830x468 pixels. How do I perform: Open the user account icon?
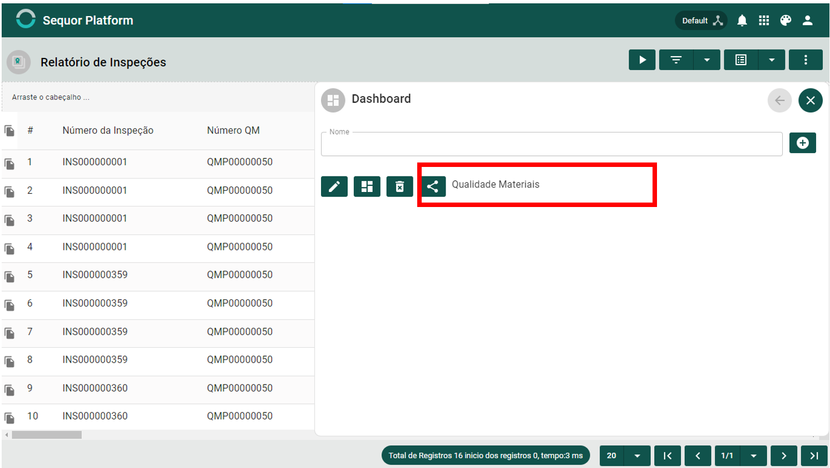[808, 21]
